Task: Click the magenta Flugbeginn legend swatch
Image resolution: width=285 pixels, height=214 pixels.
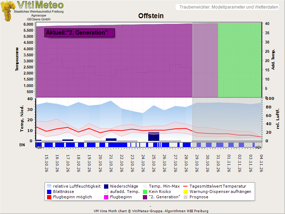Action: (106, 197)
